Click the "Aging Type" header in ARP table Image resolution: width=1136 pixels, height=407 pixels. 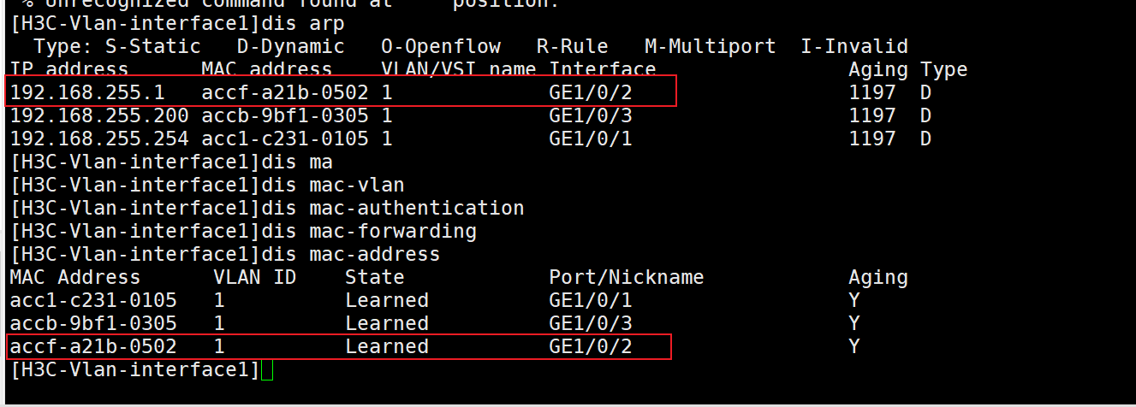907,69
